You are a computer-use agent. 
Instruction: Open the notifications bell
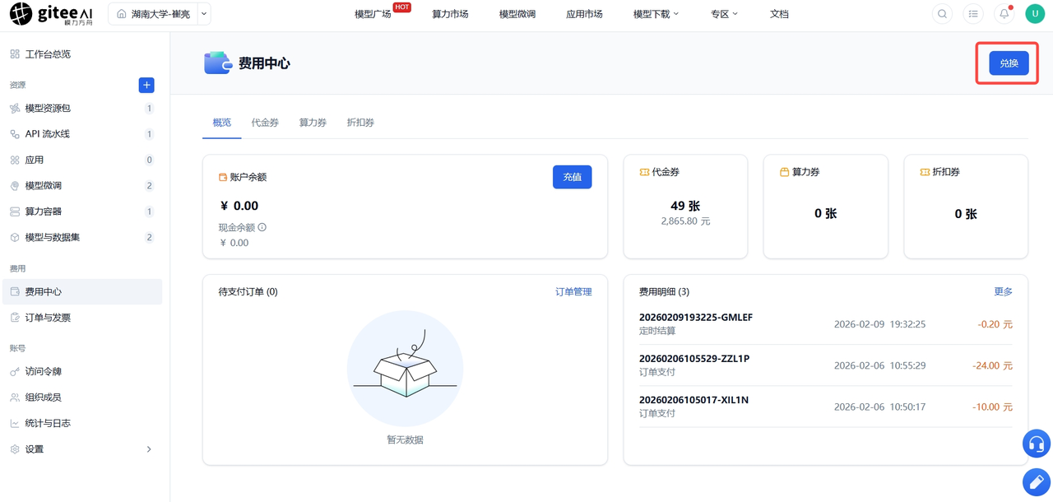point(1004,14)
